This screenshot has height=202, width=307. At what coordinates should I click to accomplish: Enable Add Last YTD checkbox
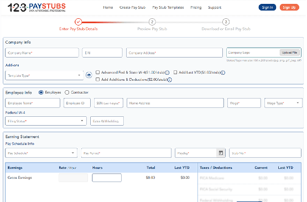(175, 72)
